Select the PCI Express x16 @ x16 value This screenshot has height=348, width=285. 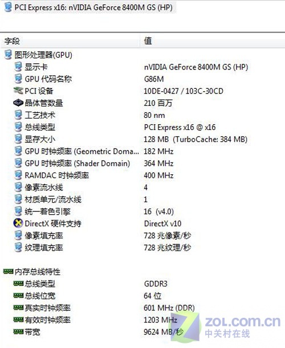180,127
